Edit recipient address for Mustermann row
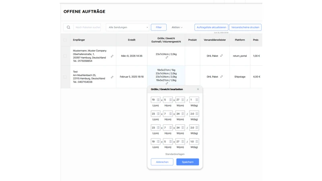The width and height of the screenshot is (322, 181). click(x=112, y=56)
